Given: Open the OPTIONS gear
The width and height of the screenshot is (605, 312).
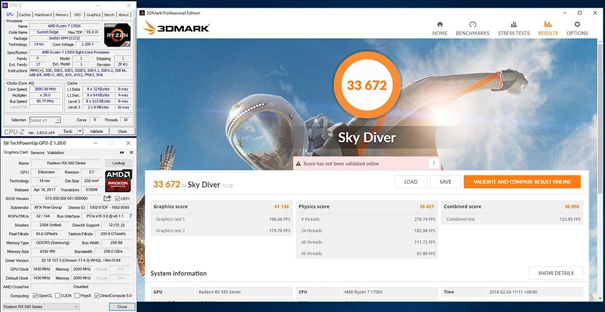Looking at the screenshot, I should click(577, 25).
